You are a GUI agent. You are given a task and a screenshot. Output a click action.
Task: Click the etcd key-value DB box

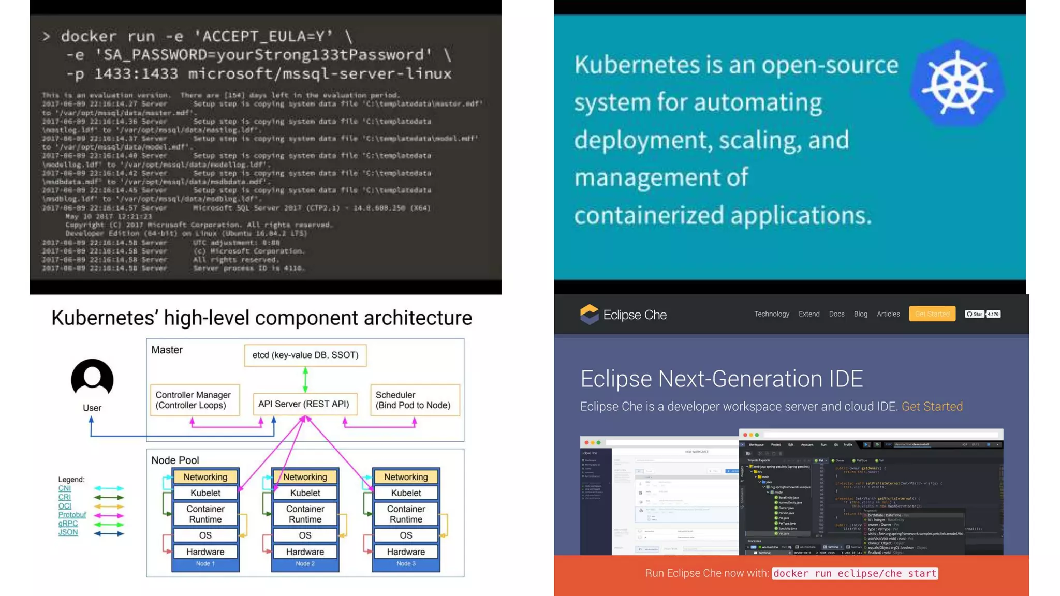pos(305,355)
